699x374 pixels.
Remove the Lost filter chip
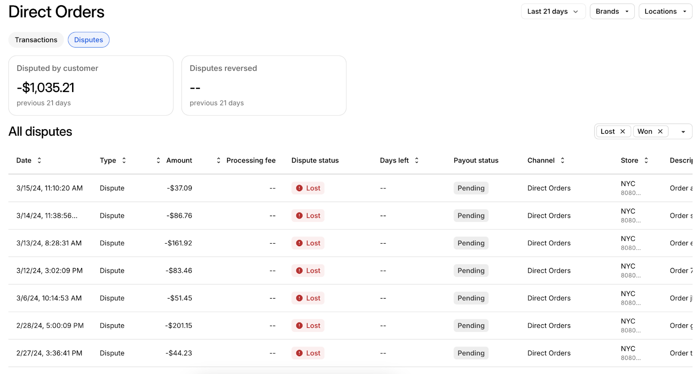point(623,131)
